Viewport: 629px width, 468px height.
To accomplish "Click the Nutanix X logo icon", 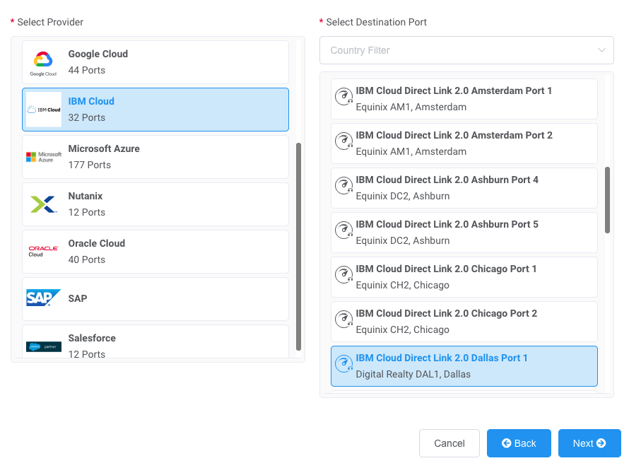I will point(43,204).
